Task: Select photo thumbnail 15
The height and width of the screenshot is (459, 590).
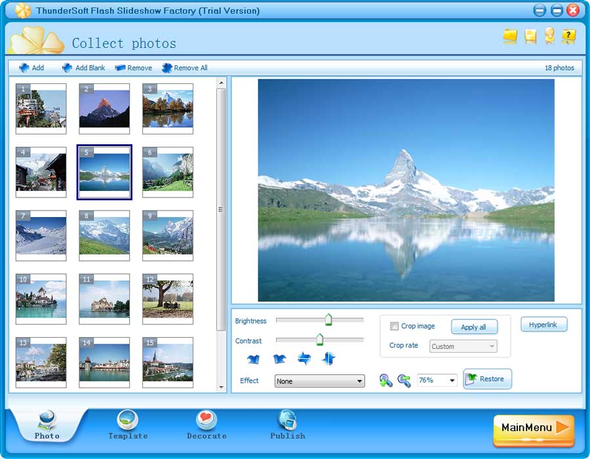Action: (168, 363)
